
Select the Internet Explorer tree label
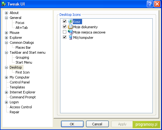(22, 92)
